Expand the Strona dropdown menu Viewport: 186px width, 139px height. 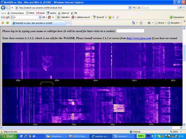[161, 23]
